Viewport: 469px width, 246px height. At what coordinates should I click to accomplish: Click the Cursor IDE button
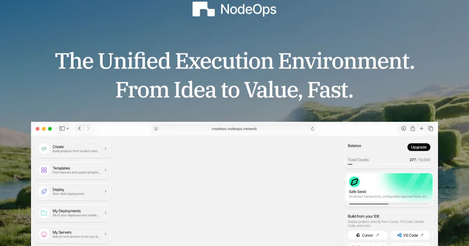(367, 235)
